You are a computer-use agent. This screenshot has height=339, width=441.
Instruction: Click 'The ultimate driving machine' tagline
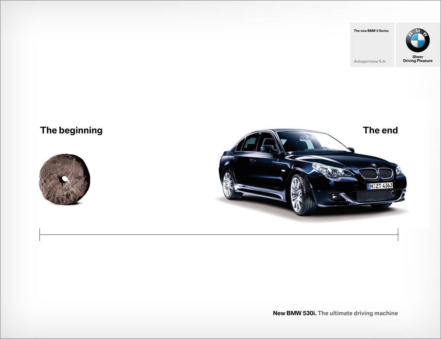[358, 314]
